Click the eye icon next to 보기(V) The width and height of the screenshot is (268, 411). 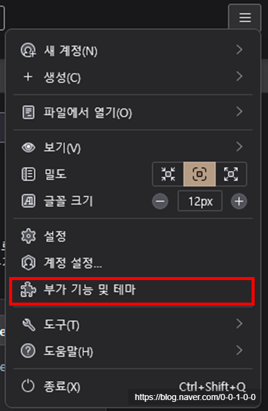[28, 147]
